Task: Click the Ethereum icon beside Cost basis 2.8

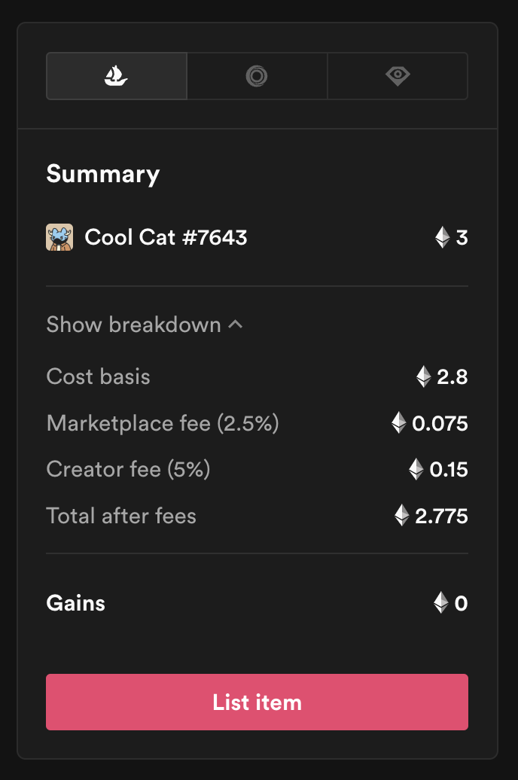Action: 423,376
